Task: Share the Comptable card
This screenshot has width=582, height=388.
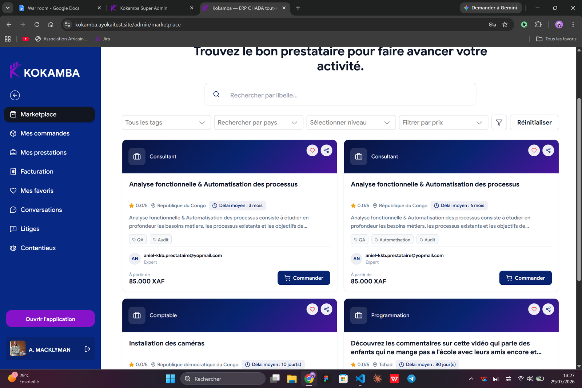Action: pos(327,309)
